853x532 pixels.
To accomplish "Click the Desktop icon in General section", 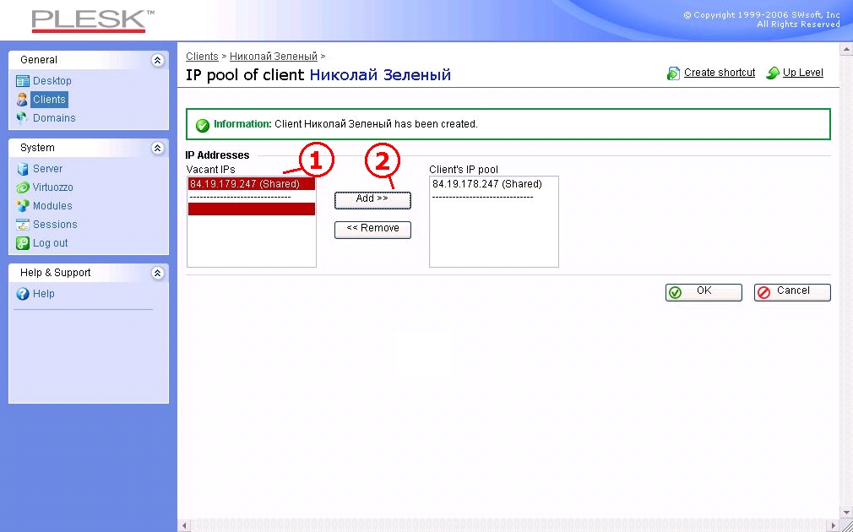I will [x=23, y=81].
